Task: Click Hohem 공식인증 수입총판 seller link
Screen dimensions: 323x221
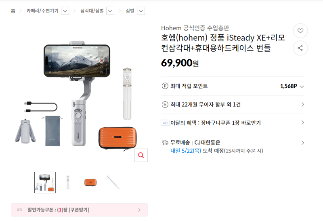Action: [x=195, y=28]
